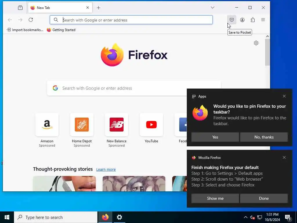Expand the List all tabs chevron
Viewport: 297px width, 223px height.
pyautogui.click(x=213, y=7)
